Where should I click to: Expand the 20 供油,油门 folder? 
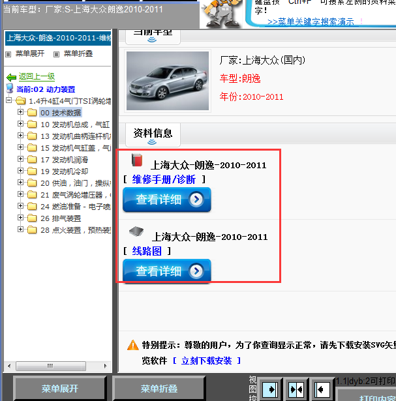[20, 182]
